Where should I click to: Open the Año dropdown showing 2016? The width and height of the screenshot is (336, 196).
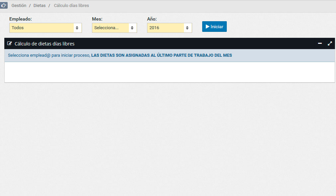[x=170, y=28]
